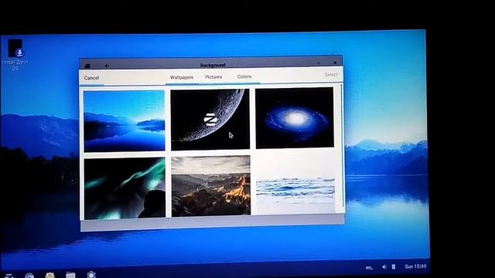Cancel the background selection
495x278 pixels.
click(x=91, y=78)
